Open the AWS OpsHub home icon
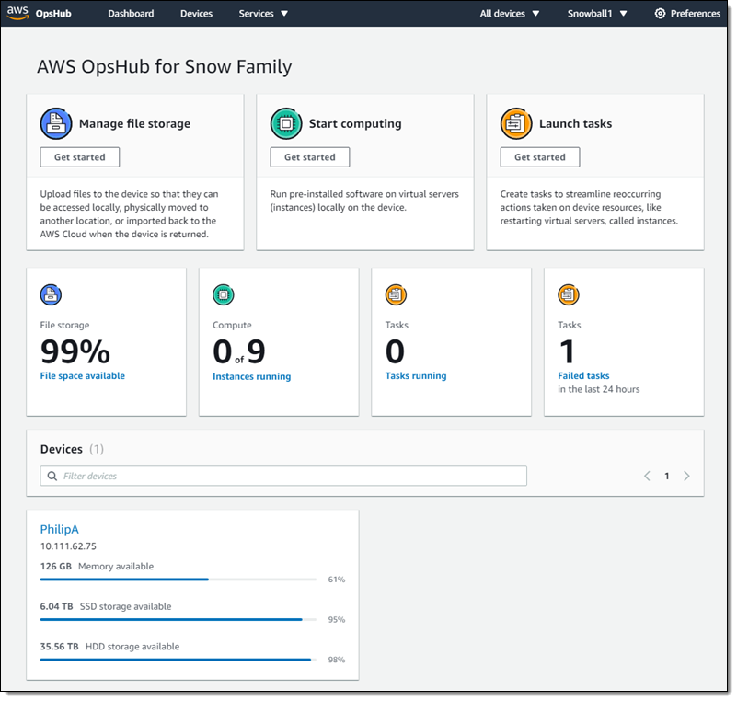The height and width of the screenshot is (701, 737). [18, 13]
